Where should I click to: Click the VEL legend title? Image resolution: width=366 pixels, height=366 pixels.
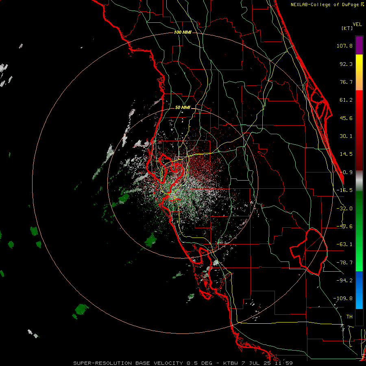tap(357, 24)
